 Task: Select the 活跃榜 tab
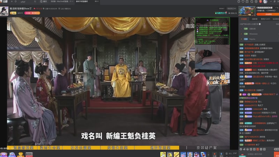pyautogui.click(x=255, y=19)
